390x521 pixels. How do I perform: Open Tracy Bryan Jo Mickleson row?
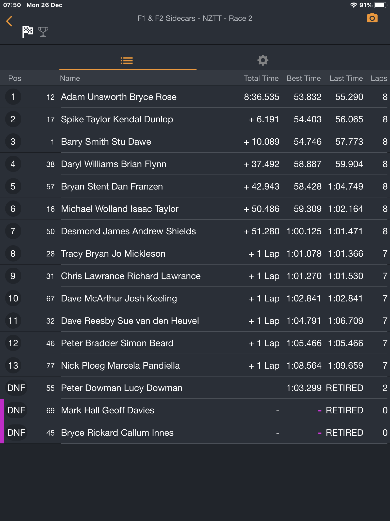113,254
